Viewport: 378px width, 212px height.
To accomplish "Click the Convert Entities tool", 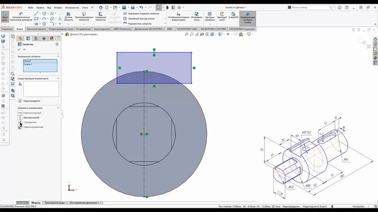I will tap(84, 17).
